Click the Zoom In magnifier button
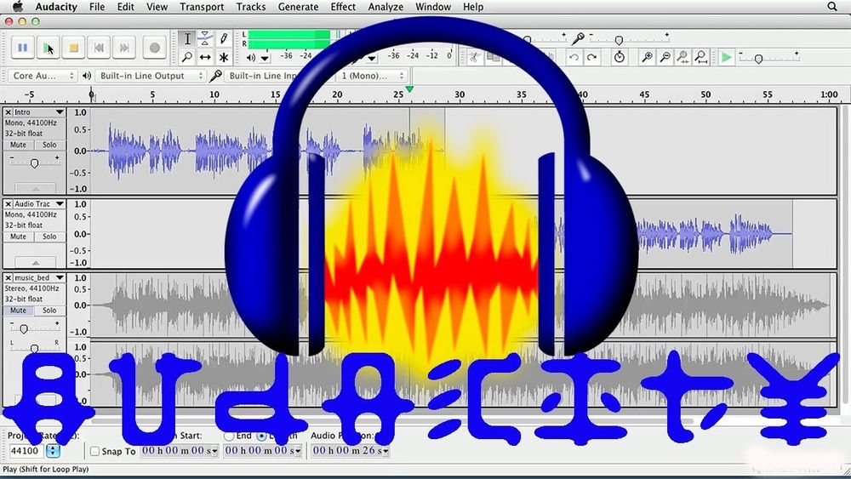Screen dimensions: 851x479 647,58
